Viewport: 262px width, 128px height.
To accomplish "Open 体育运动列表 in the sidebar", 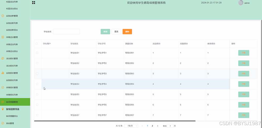I will (x=12, y=44).
